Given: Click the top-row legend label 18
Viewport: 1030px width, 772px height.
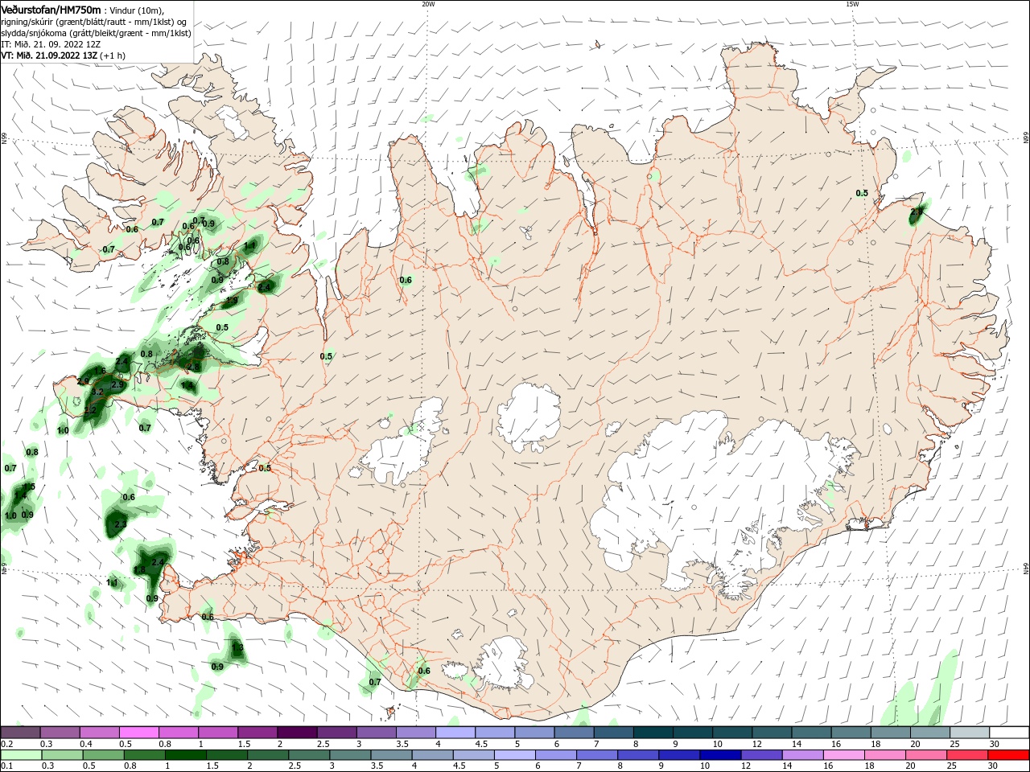Looking at the screenshot, I should pos(875,744).
